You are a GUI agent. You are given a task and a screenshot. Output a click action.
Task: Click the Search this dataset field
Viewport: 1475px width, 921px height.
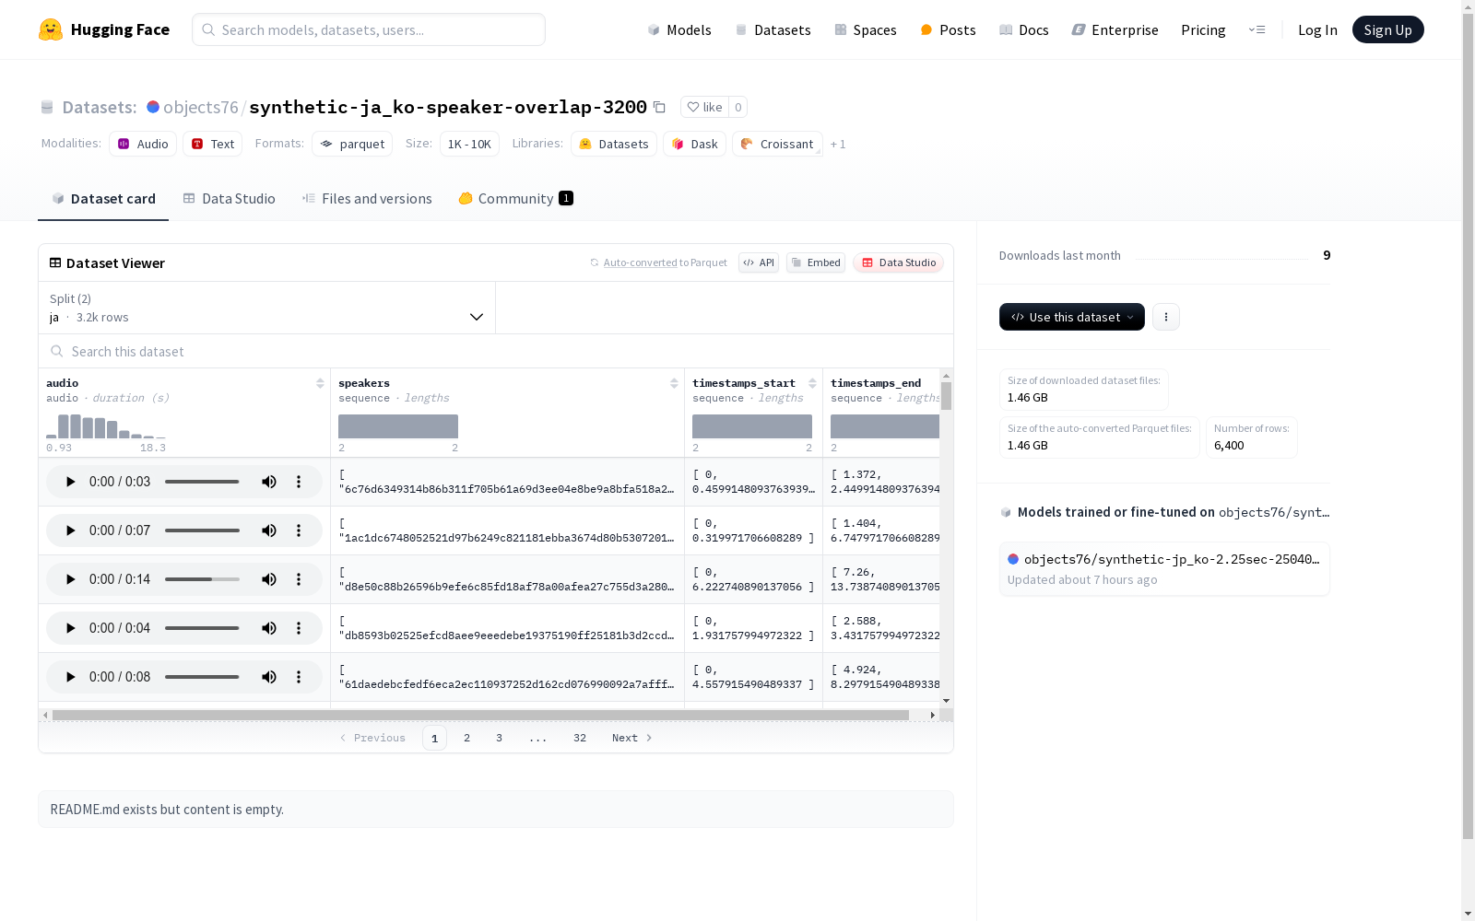(x=496, y=351)
